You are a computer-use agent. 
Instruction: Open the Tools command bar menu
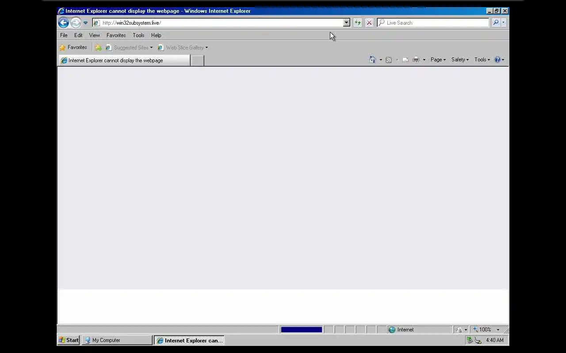482,60
